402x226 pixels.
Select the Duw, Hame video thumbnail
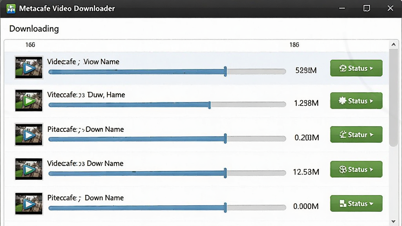tap(29, 100)
